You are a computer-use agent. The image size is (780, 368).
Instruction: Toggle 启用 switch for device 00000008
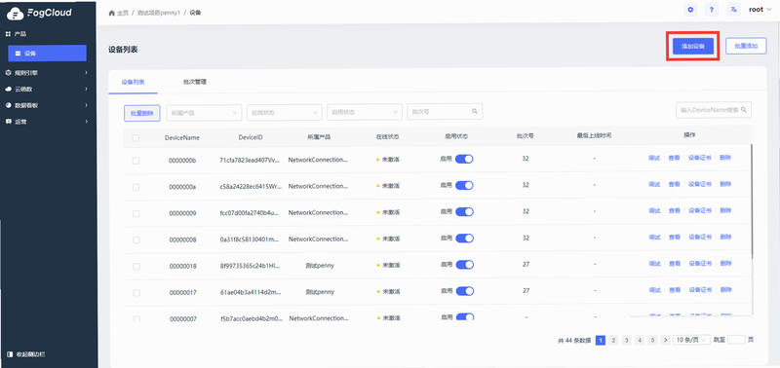(x=464, y=239)
